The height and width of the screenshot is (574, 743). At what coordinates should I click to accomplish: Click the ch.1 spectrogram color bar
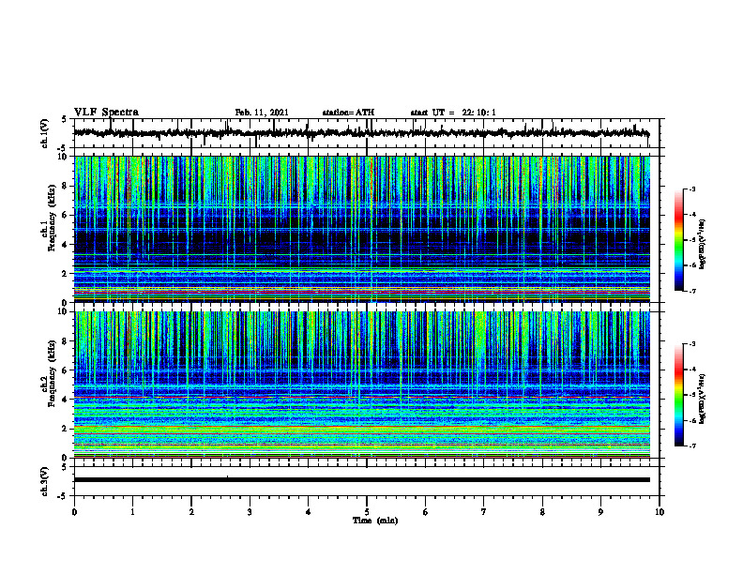coord(679,240)
